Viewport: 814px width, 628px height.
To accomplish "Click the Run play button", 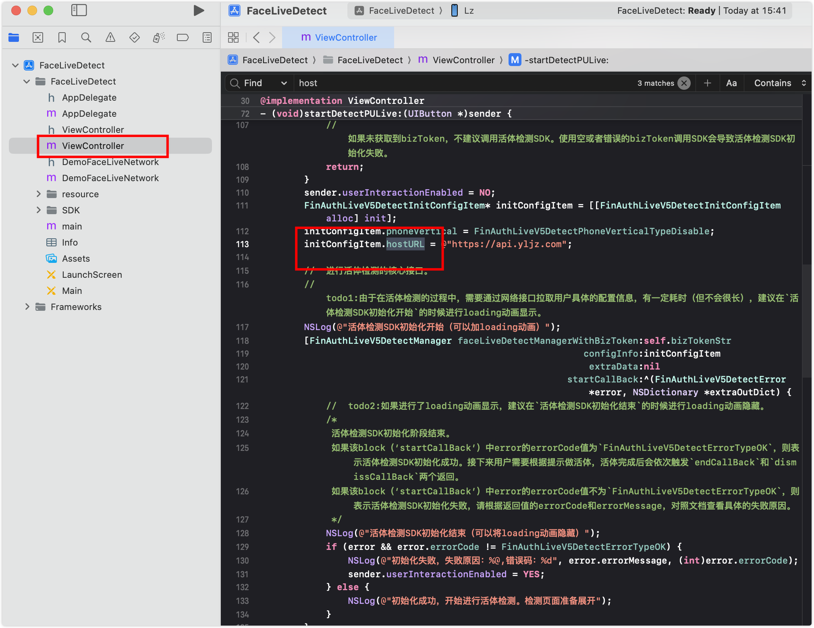I will 198,10.
